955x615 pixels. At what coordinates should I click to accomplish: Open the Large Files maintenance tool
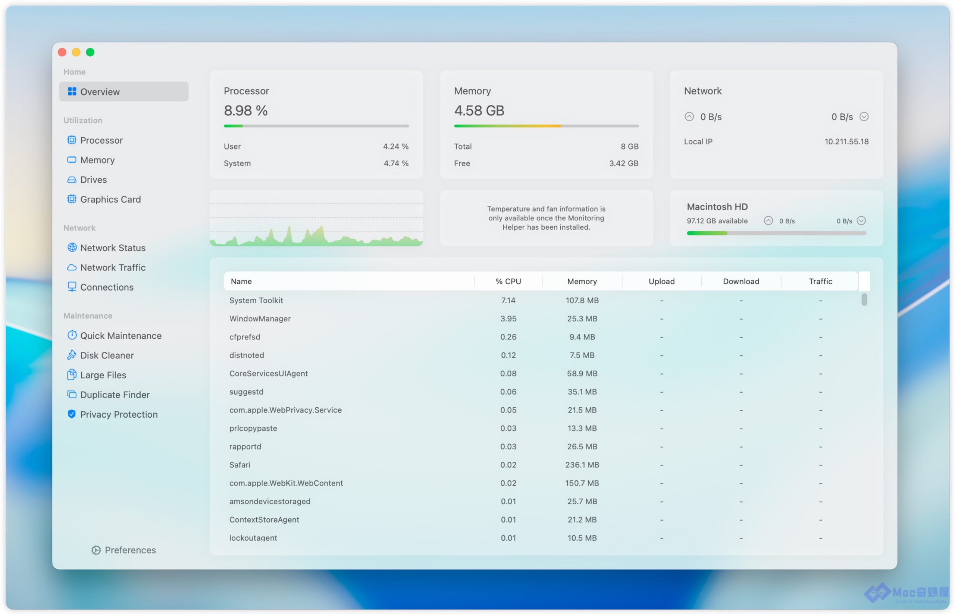tap(103, 375)
